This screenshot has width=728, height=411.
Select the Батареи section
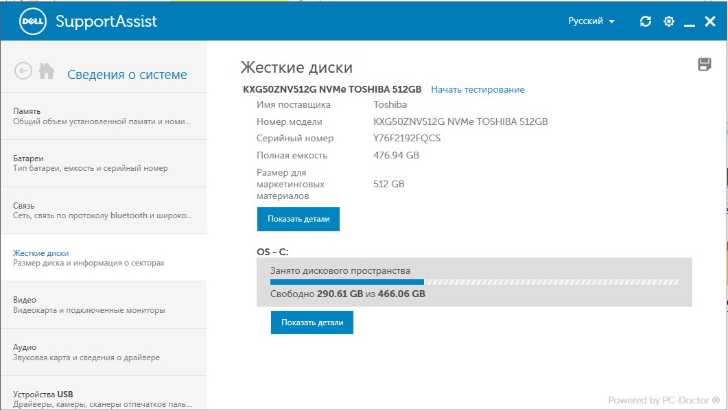click(104, 163)
